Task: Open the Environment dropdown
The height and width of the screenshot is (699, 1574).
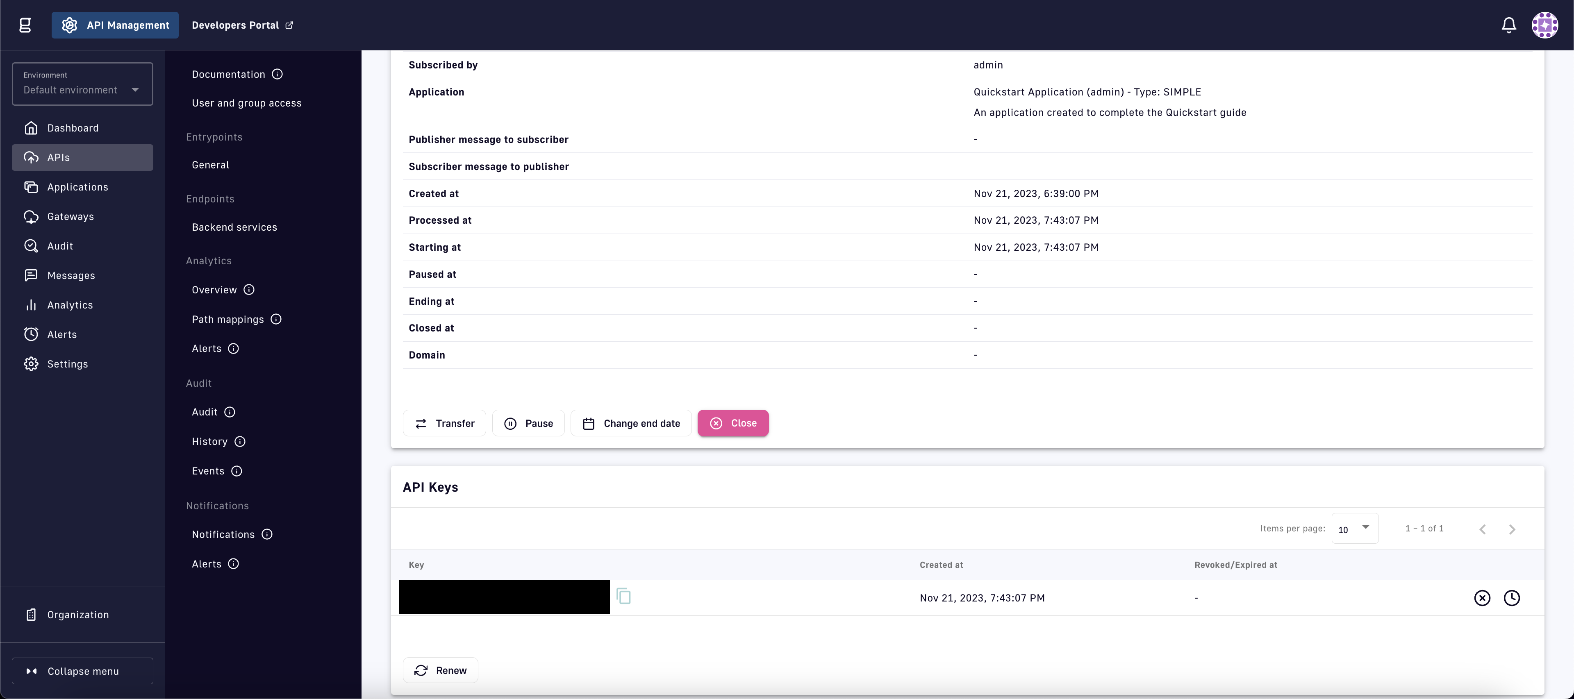Action: click(82, 84)
